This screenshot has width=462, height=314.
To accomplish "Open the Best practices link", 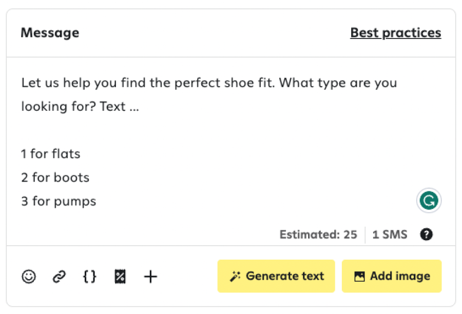I will (395, 33).
